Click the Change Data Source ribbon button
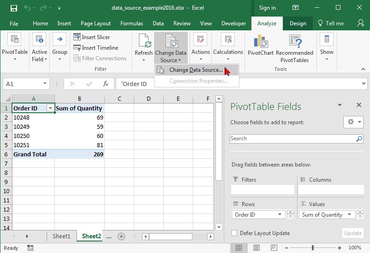This screenshot has height=253, width=370. coord(171,48)
